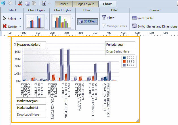Click the Manage Filters label
The image size is (178, 125).
coord(117,26)
